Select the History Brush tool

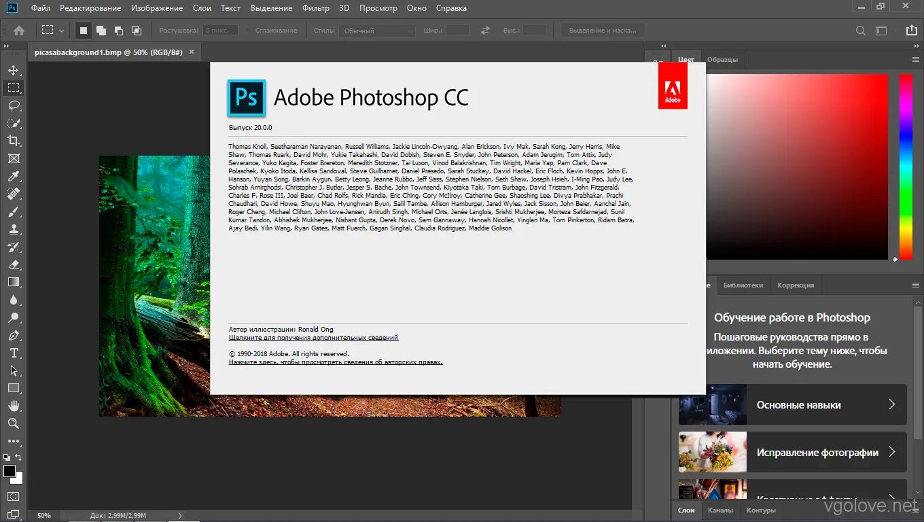[14, 247]
